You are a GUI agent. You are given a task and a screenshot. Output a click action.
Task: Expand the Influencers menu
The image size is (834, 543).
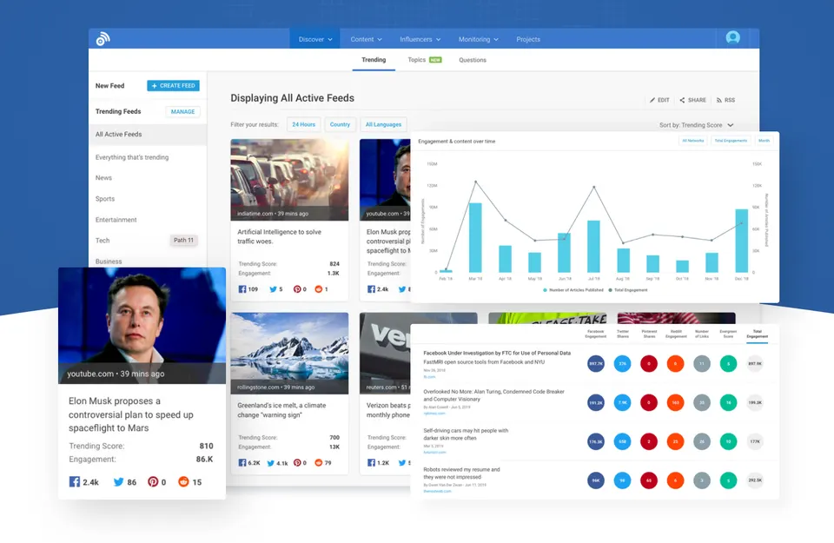pos(420,39)
